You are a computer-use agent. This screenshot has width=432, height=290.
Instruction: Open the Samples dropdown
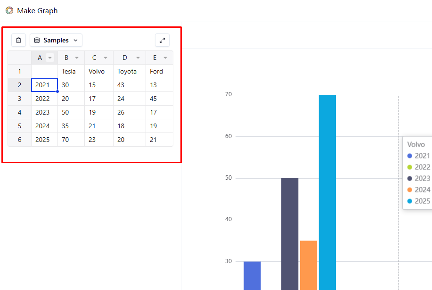[x=56, y=40]
